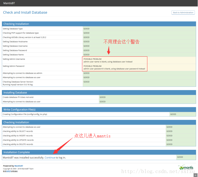Open the administrator contact link in footer
This screenshot has height=177, width=198.
(x=9, y=171)
